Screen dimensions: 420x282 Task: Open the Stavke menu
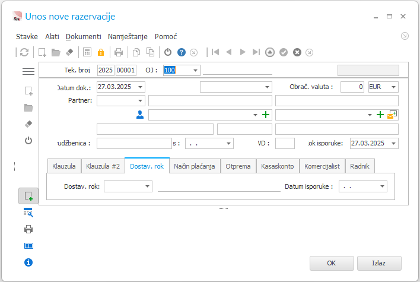[27, 36]
